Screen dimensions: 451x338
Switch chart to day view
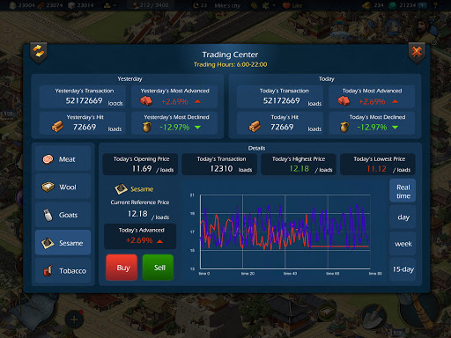(x=403, y=217)
